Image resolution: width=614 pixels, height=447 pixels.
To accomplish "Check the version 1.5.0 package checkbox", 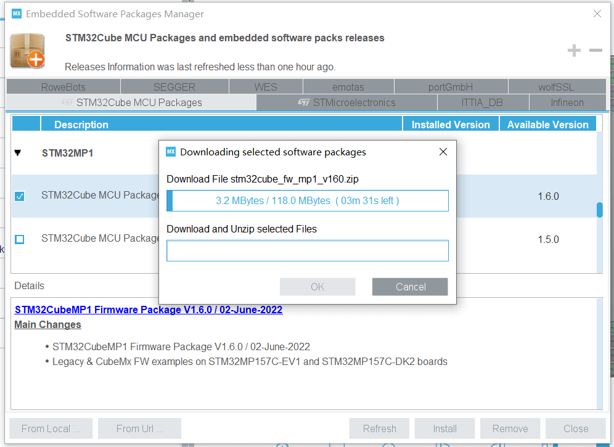I will 19,239.
